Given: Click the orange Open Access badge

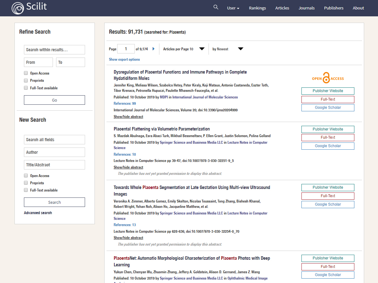Looking at the screenshot, I should (328, 78).
